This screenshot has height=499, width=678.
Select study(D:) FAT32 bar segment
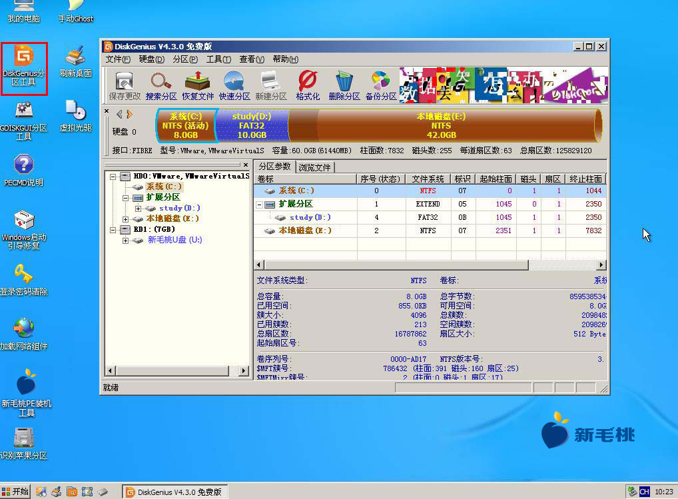pos(252,125)
